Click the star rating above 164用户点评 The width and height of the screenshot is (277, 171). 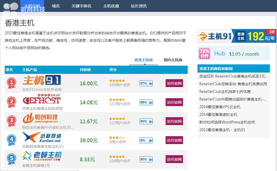pyautogui.click(x=117, y=157)
